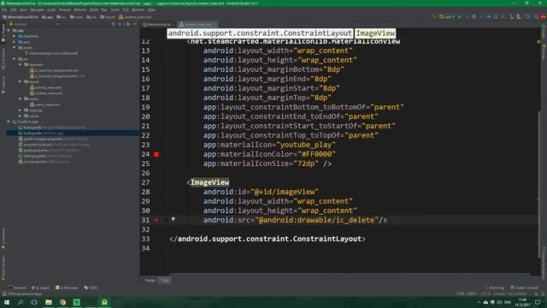Image resolution: width=547 pixels, height=308 pixels.
Task: Open the File menu
Action: (x=4, y=9)
